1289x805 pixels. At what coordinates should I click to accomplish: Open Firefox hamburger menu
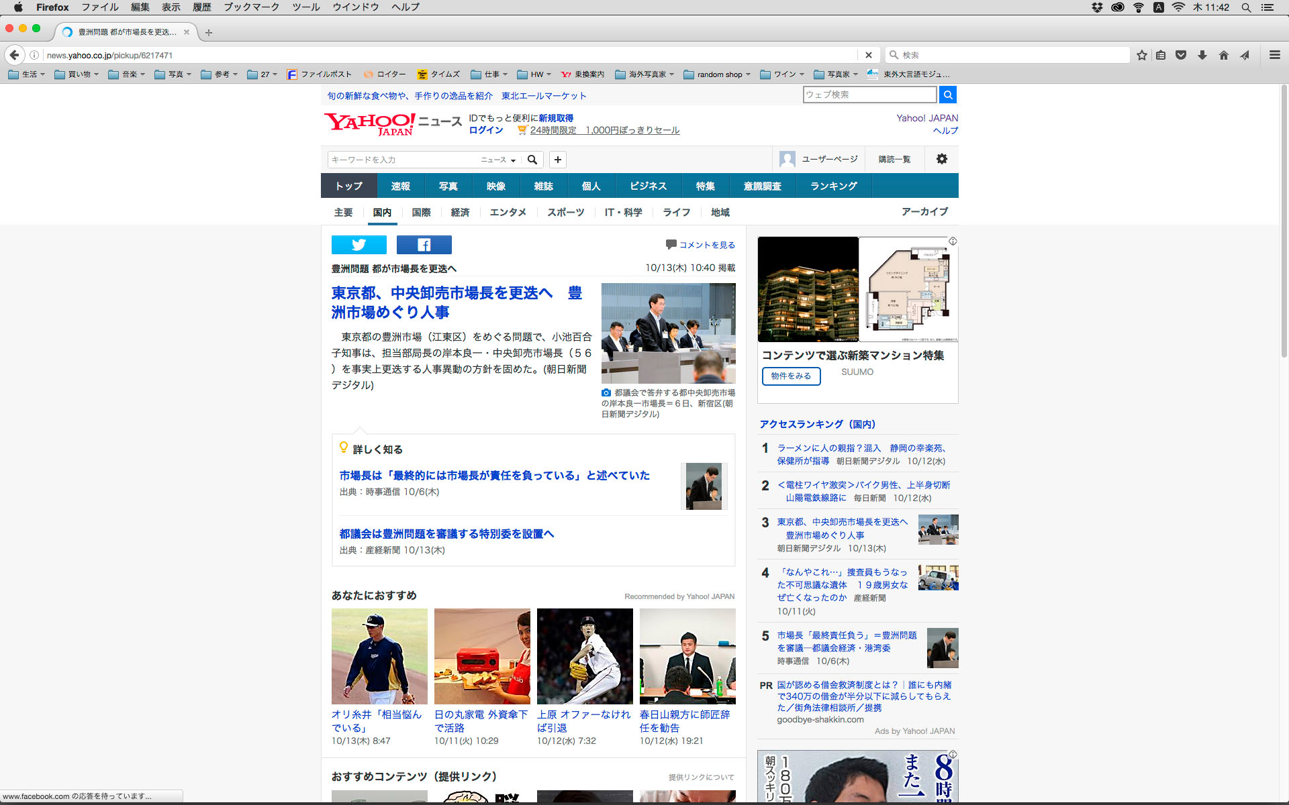tap(1274, 55)
